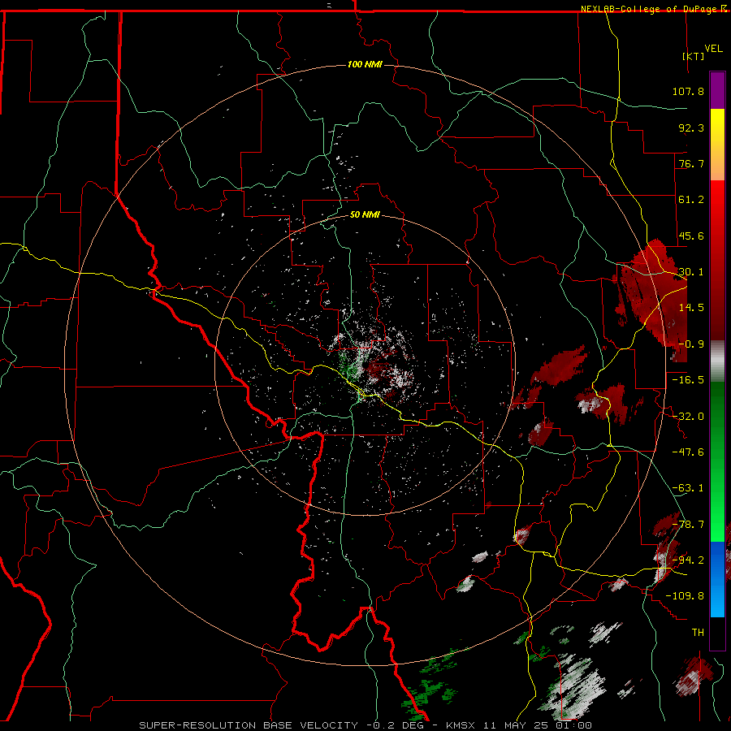Click the gray band of the velocity scale
This screenshot has width=731, height=731.
click(x=717, y=361)
